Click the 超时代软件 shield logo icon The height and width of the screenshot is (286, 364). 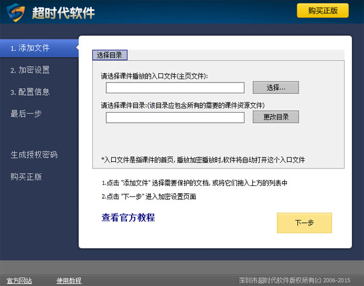point(16,13)
